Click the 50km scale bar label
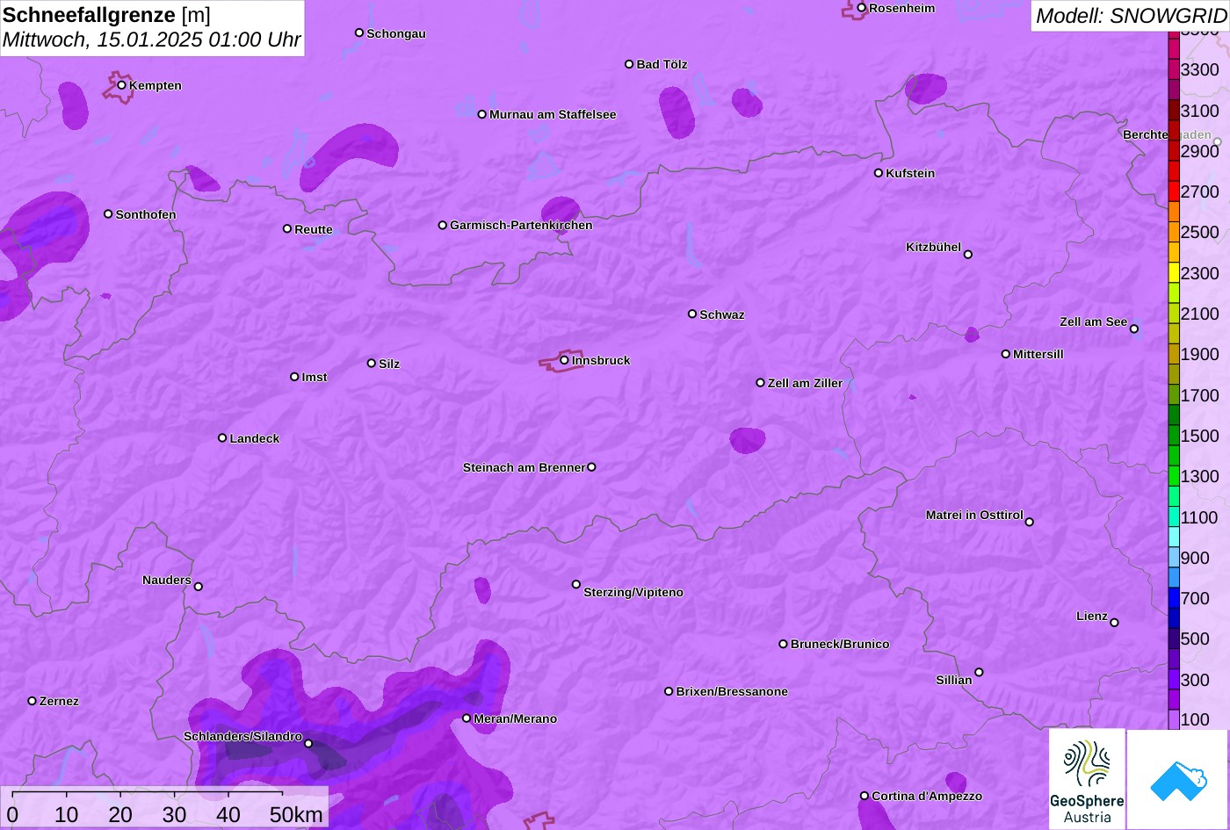This screenshot has width=1230, height=830. [296, 815]
